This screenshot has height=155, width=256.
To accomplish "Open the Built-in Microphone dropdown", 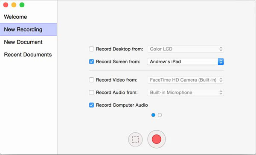I will coord(185,92).
